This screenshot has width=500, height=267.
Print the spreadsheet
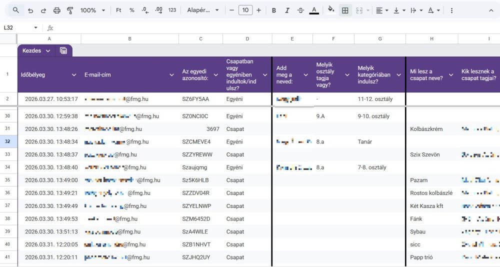tap(57, 10)
